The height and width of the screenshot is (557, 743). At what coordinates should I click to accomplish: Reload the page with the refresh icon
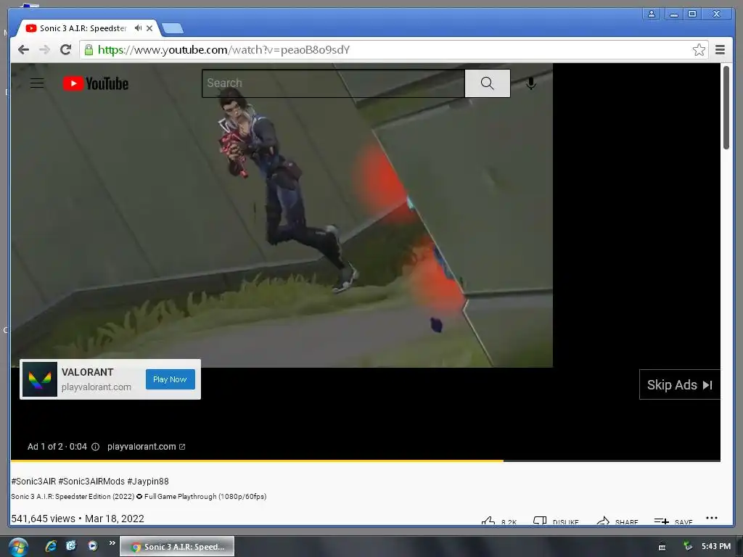66,50
